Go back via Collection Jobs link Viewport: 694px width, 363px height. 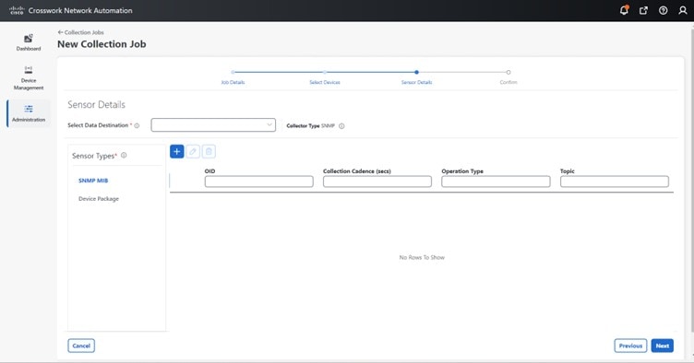pyautogui.click(x=80, y=32)
